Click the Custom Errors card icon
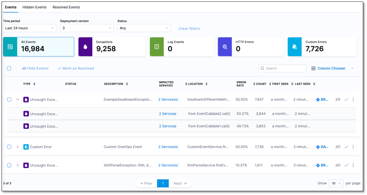The width and height of the screenshot is (367, 195). 294,47
